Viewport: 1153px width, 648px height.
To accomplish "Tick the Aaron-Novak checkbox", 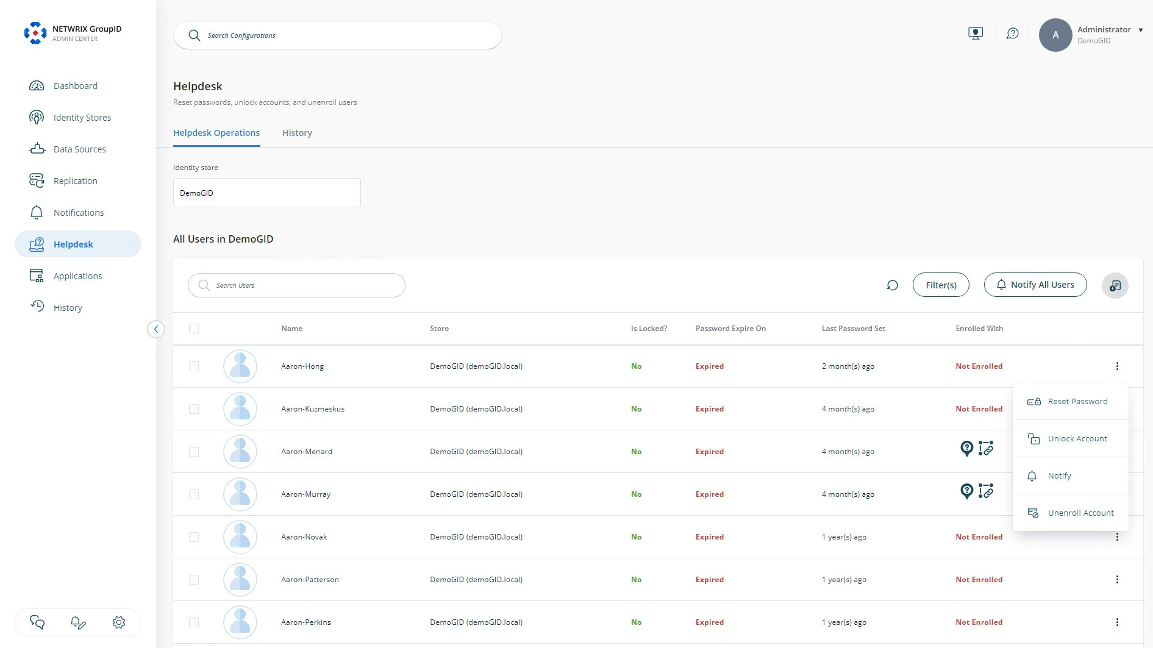I will point(194,537).
